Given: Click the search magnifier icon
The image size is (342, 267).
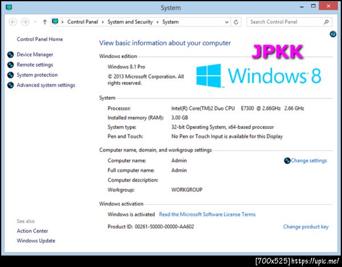Looking at the screenshot, I should tap(326, 22).
